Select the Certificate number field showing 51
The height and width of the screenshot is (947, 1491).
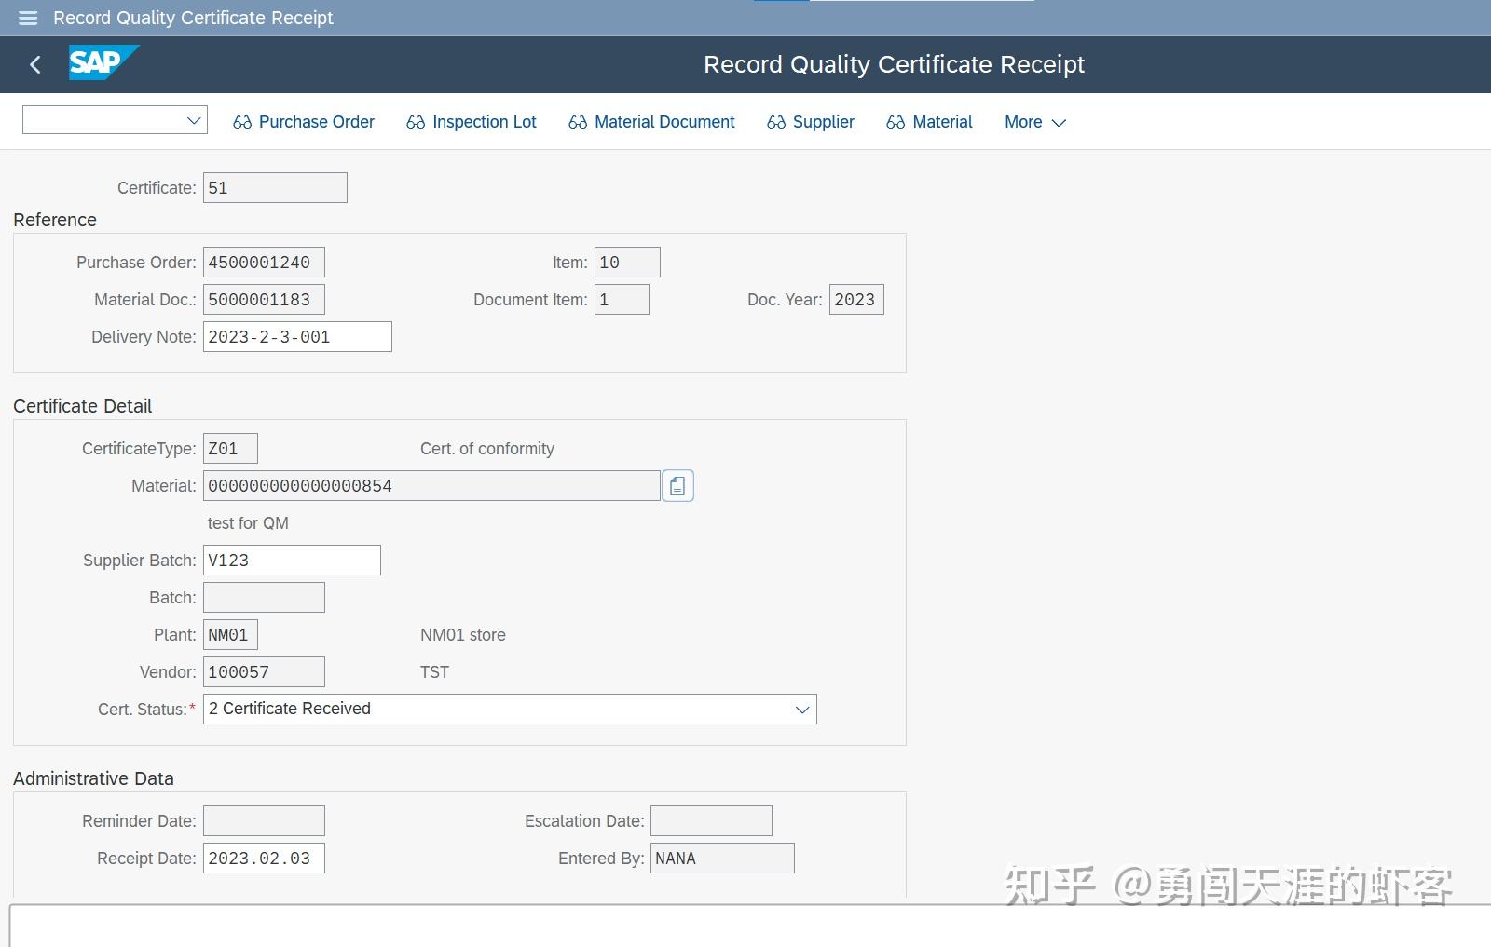275,187
